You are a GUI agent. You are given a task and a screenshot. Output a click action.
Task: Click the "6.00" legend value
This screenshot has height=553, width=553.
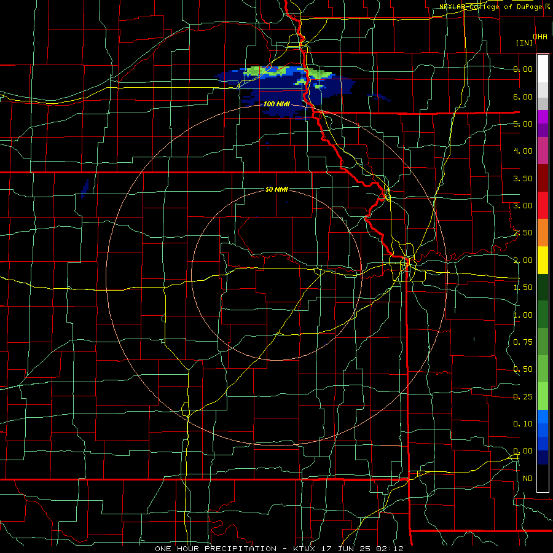[523, 96]
